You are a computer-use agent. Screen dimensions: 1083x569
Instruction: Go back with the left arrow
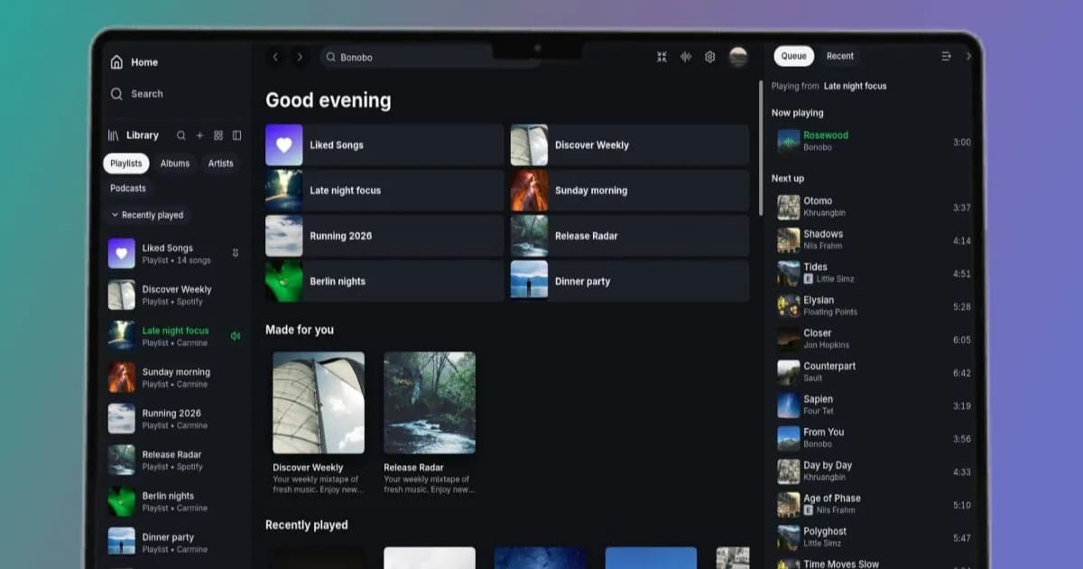275,57
